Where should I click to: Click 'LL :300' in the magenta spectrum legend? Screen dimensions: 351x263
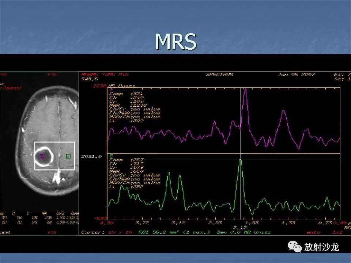127,121
